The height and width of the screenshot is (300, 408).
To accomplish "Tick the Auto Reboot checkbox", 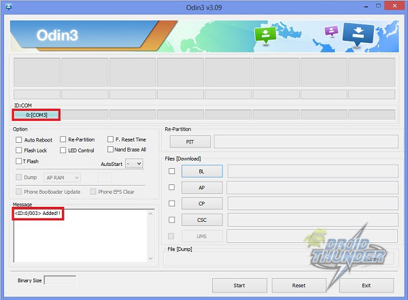I will [19, 140].
